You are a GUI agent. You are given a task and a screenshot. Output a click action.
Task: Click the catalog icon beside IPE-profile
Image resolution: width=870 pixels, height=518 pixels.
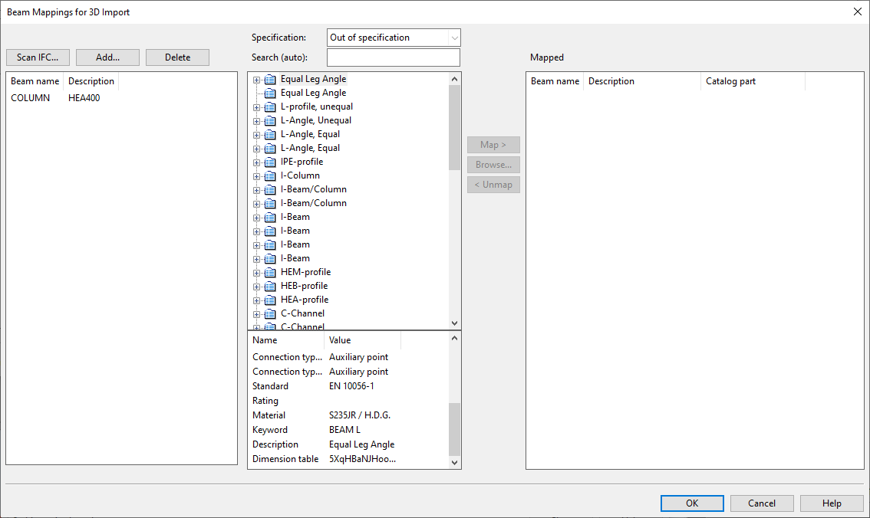click(x=270, y=162)
